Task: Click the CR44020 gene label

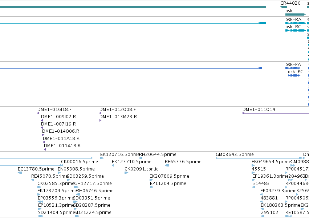Action: point(290,3)
